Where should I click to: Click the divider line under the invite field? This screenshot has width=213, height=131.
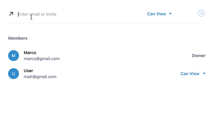(x=106, y=23)
